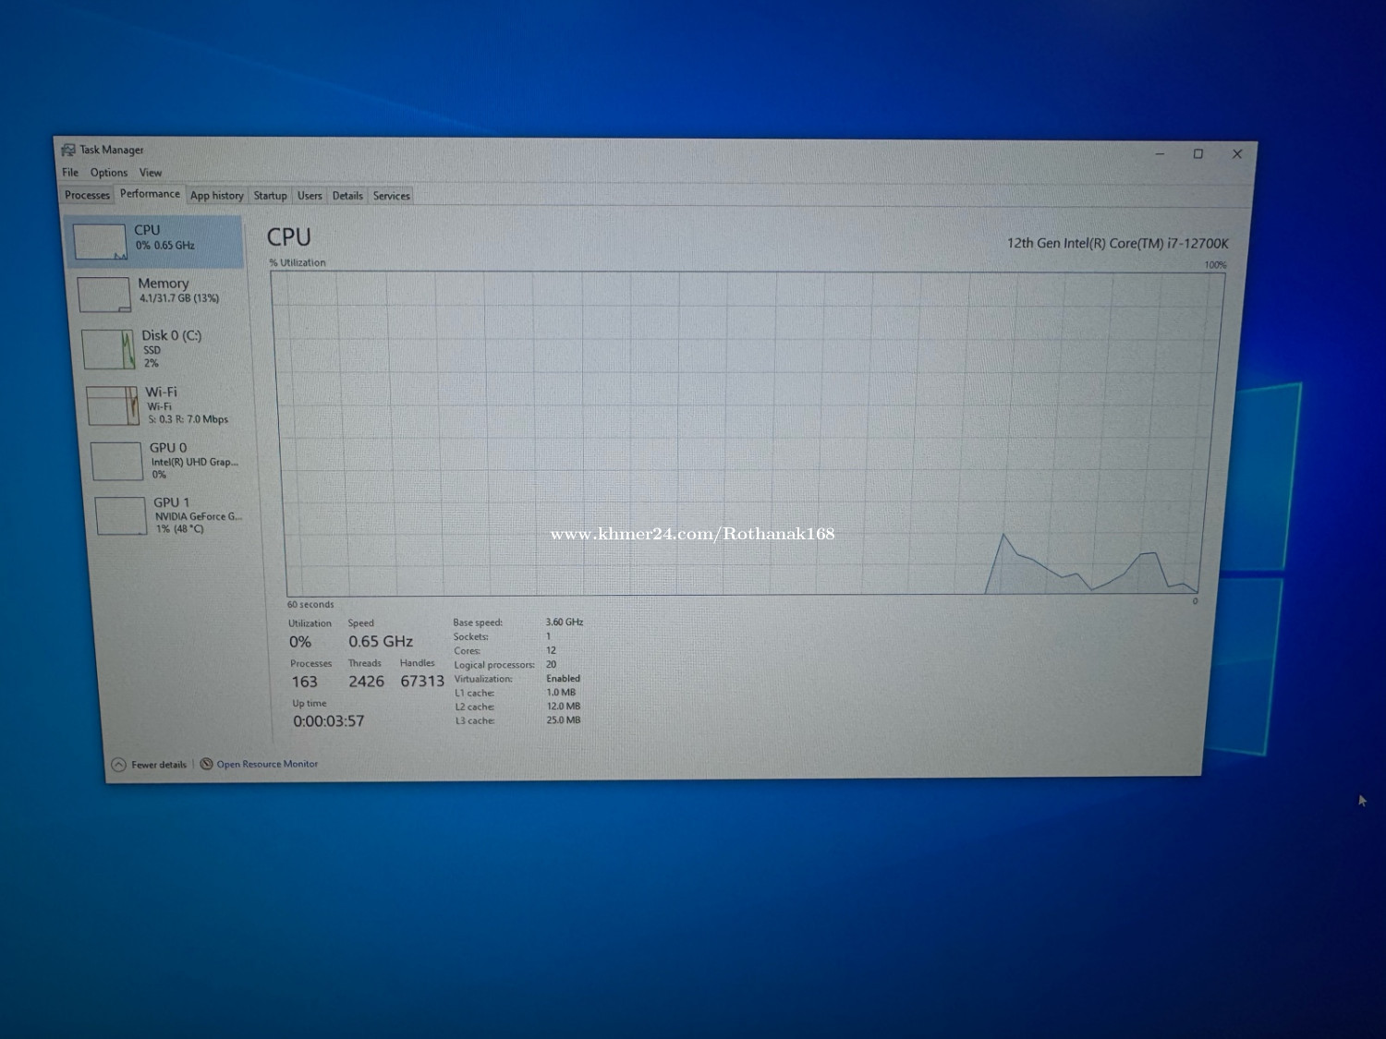Select the Performance tab
This screenshot has height=1039, width=1386.
point(150,194)
